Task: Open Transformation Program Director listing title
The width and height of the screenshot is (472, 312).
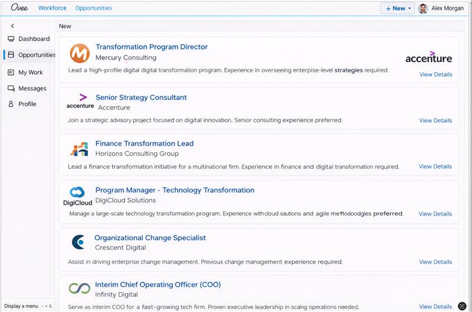Action: tap(152, 47)
